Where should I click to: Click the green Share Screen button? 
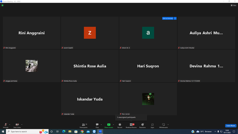pos(109,125)
